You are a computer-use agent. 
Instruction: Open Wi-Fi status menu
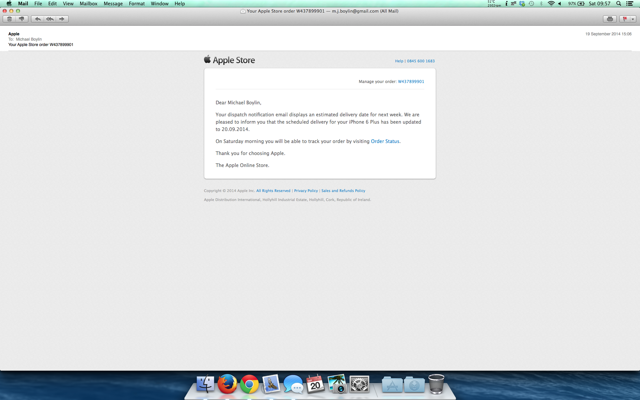coord(551,4)
